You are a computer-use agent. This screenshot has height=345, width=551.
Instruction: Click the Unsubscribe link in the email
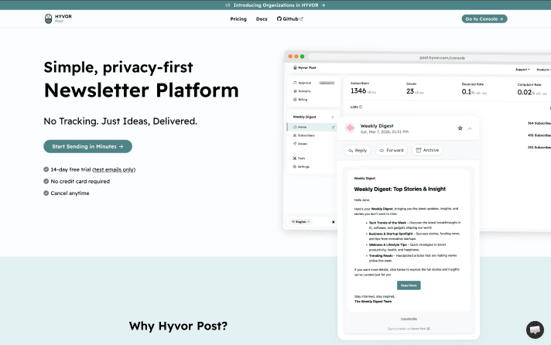[x=409, y=319]
